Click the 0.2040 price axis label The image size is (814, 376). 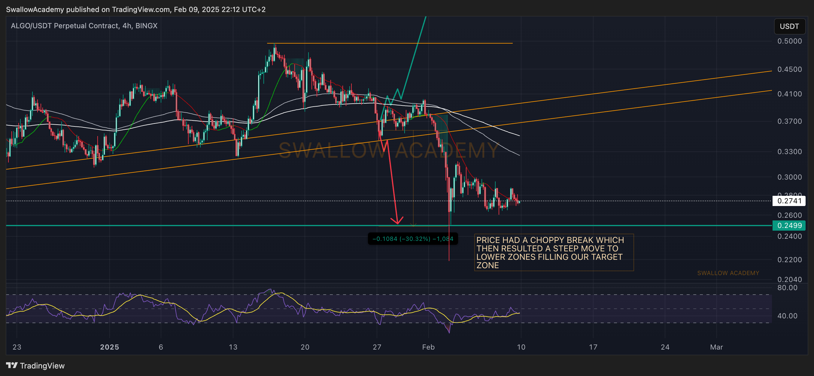coord(789,279)
